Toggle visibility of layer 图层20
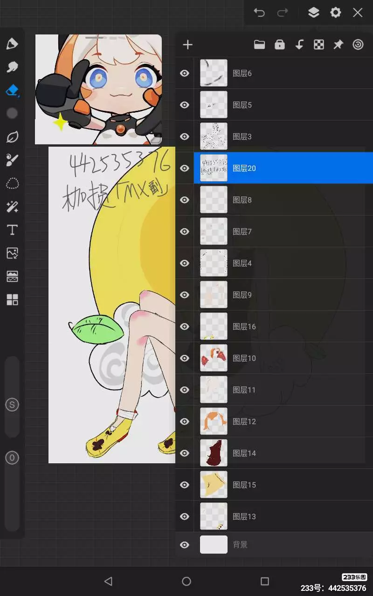Viewport: 373px width, 596px height. tap(185, 168)
